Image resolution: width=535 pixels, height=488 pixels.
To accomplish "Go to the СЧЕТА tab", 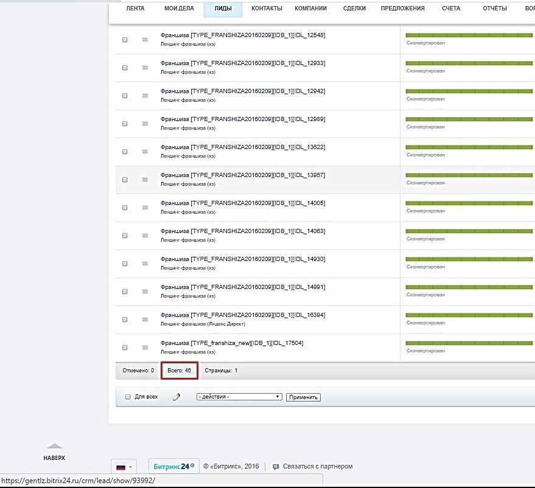I will 451,9.
